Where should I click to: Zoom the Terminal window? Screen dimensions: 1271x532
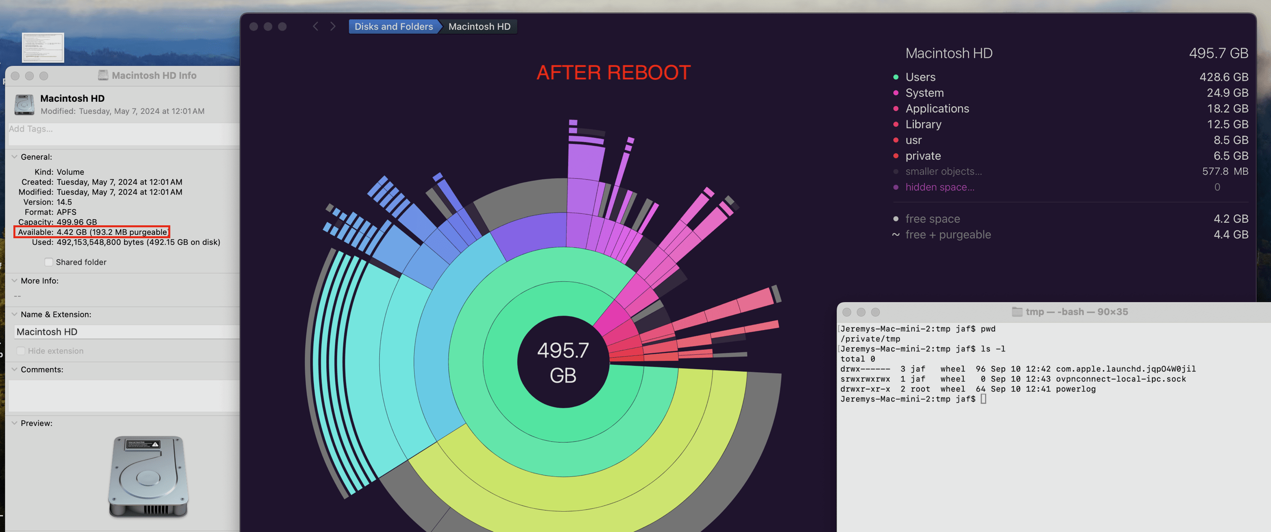coord(876,312)
